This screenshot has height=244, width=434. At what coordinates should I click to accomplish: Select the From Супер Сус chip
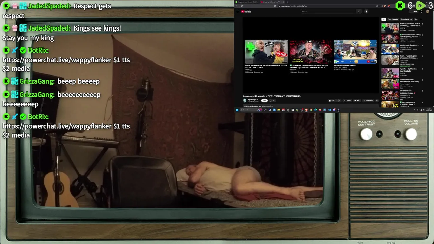(407, 19)
